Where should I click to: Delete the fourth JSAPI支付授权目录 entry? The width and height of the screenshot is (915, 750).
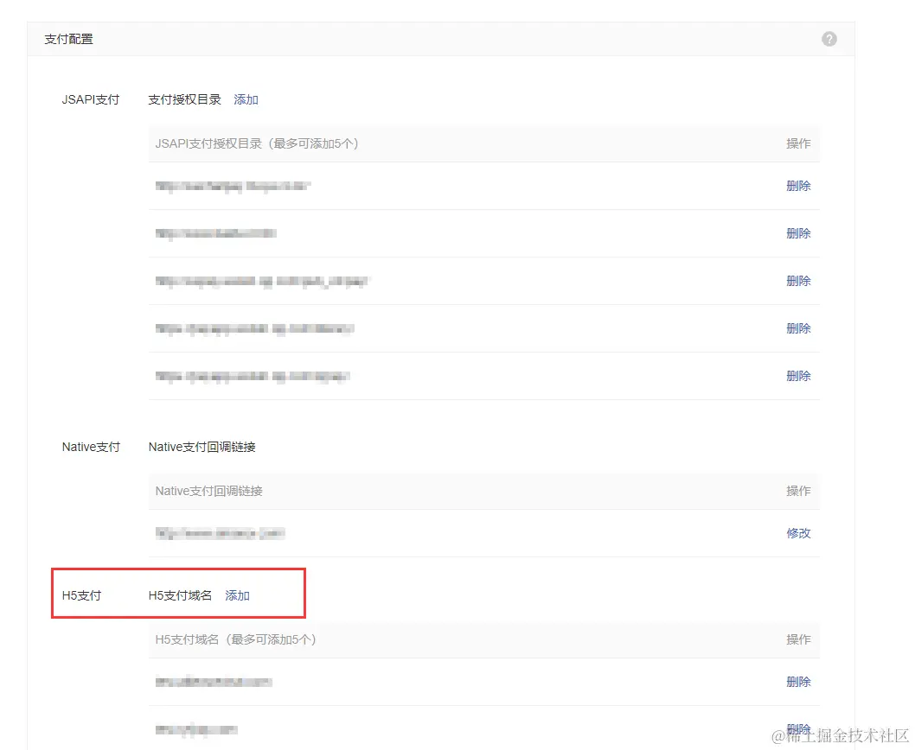[x=798, y=328]
